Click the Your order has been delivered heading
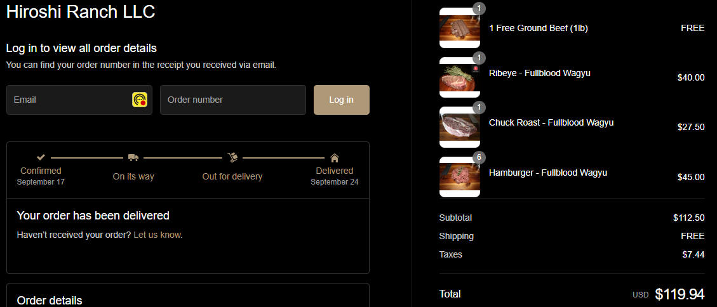The height and width of the screenshot is (307, 717). pos(93,215)
